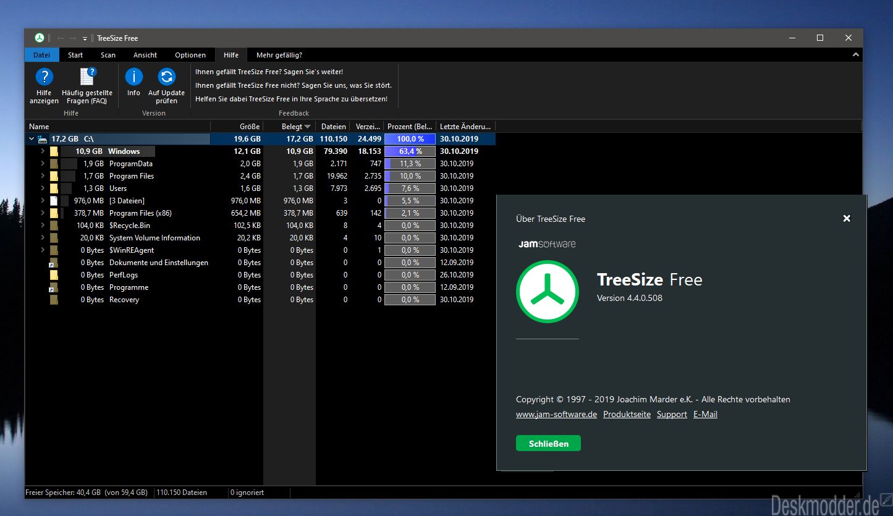Click the $Recycle.Bin folder icon

[54, 226]
